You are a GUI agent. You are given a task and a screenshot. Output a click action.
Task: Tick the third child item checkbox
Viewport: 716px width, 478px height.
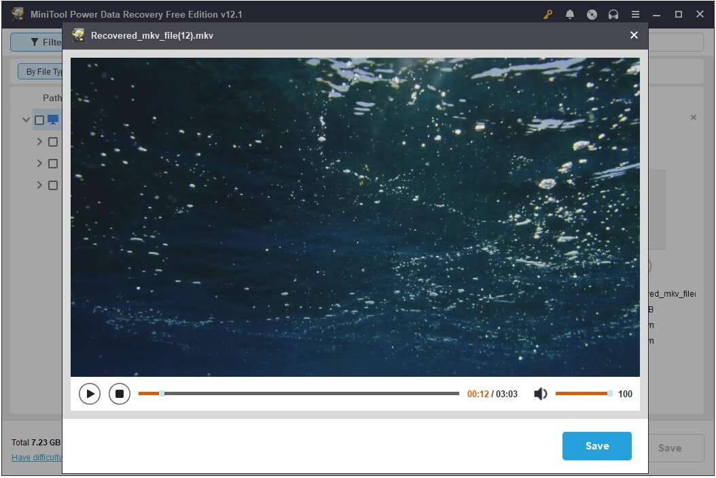tap(53, 185)
